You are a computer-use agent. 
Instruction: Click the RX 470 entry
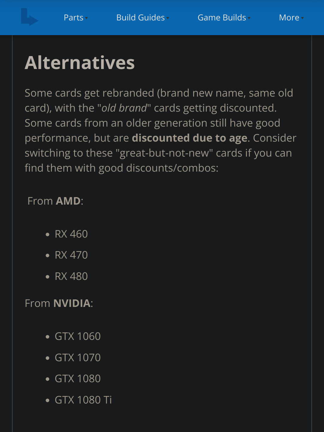coord(71,255)
